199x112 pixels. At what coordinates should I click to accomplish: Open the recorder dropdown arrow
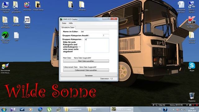187,105
